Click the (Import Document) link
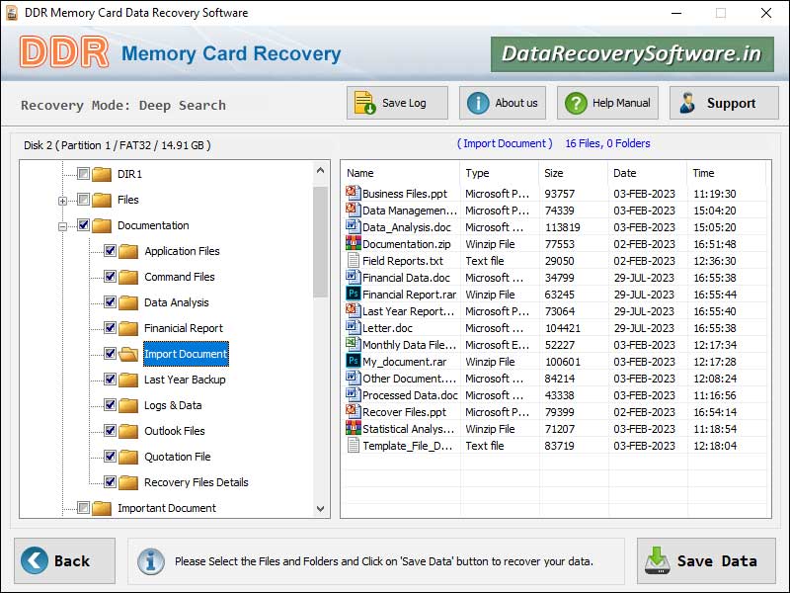Viewport: 790px width, 593px height. (505, 143)
